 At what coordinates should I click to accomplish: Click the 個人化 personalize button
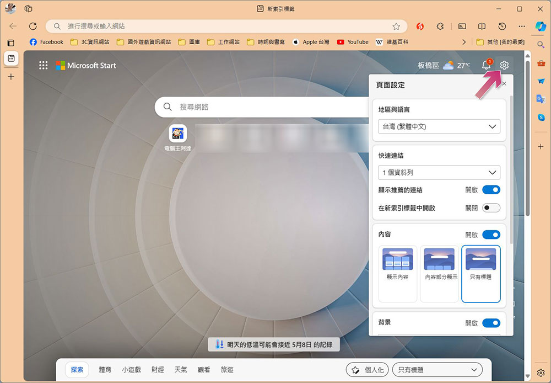(x=367, y=370)
